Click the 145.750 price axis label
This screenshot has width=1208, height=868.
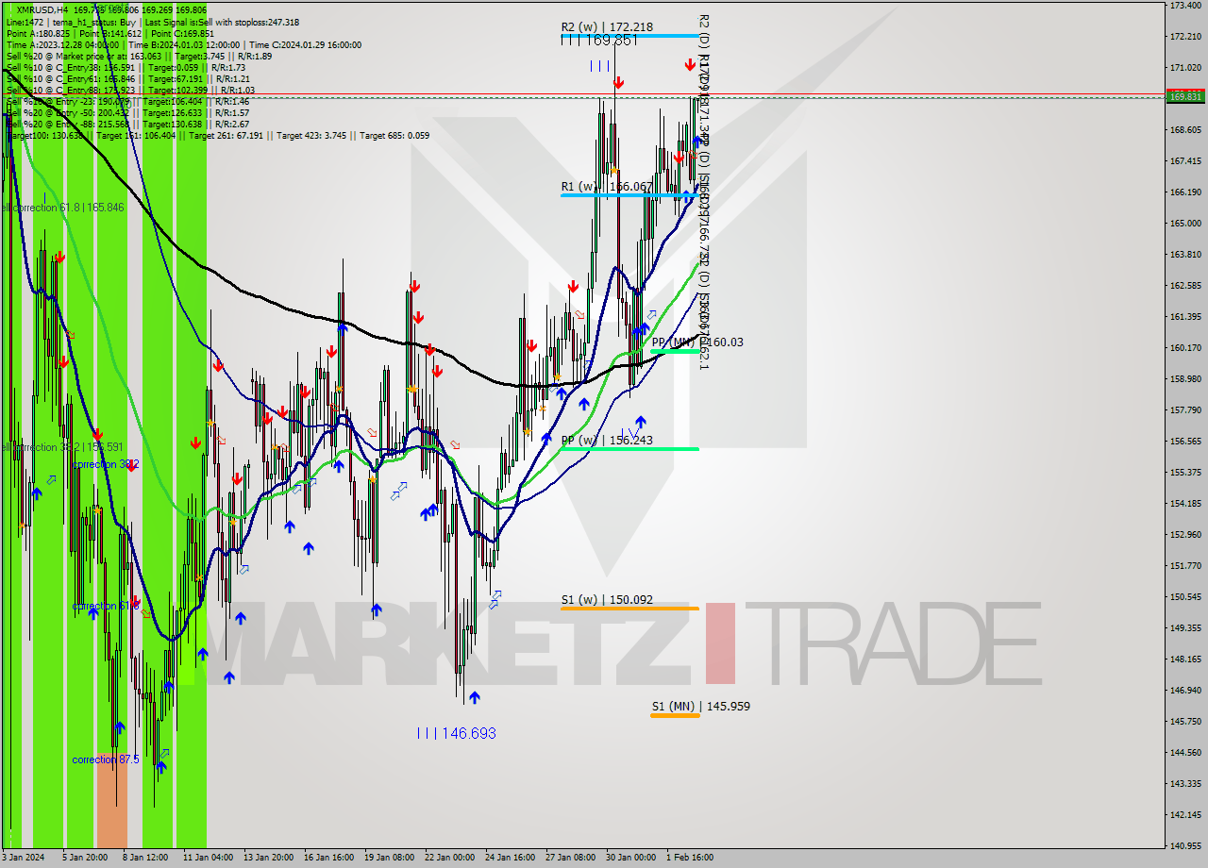coord(1185,721)
